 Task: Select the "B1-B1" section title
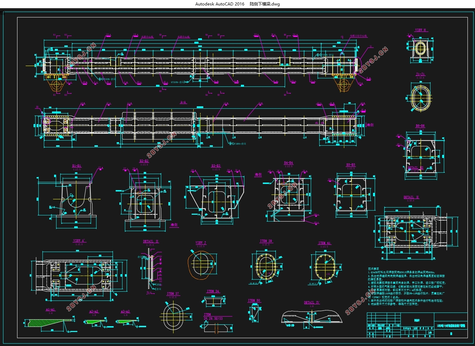pyautogui.click(x=77, y=166)
